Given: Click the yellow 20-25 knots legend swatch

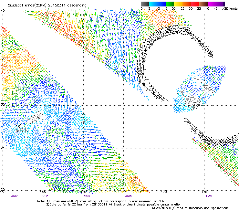Looking at the screenshot, I should (x=178, y=4).
